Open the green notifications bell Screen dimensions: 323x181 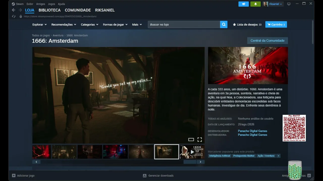[x=255, y=4]
